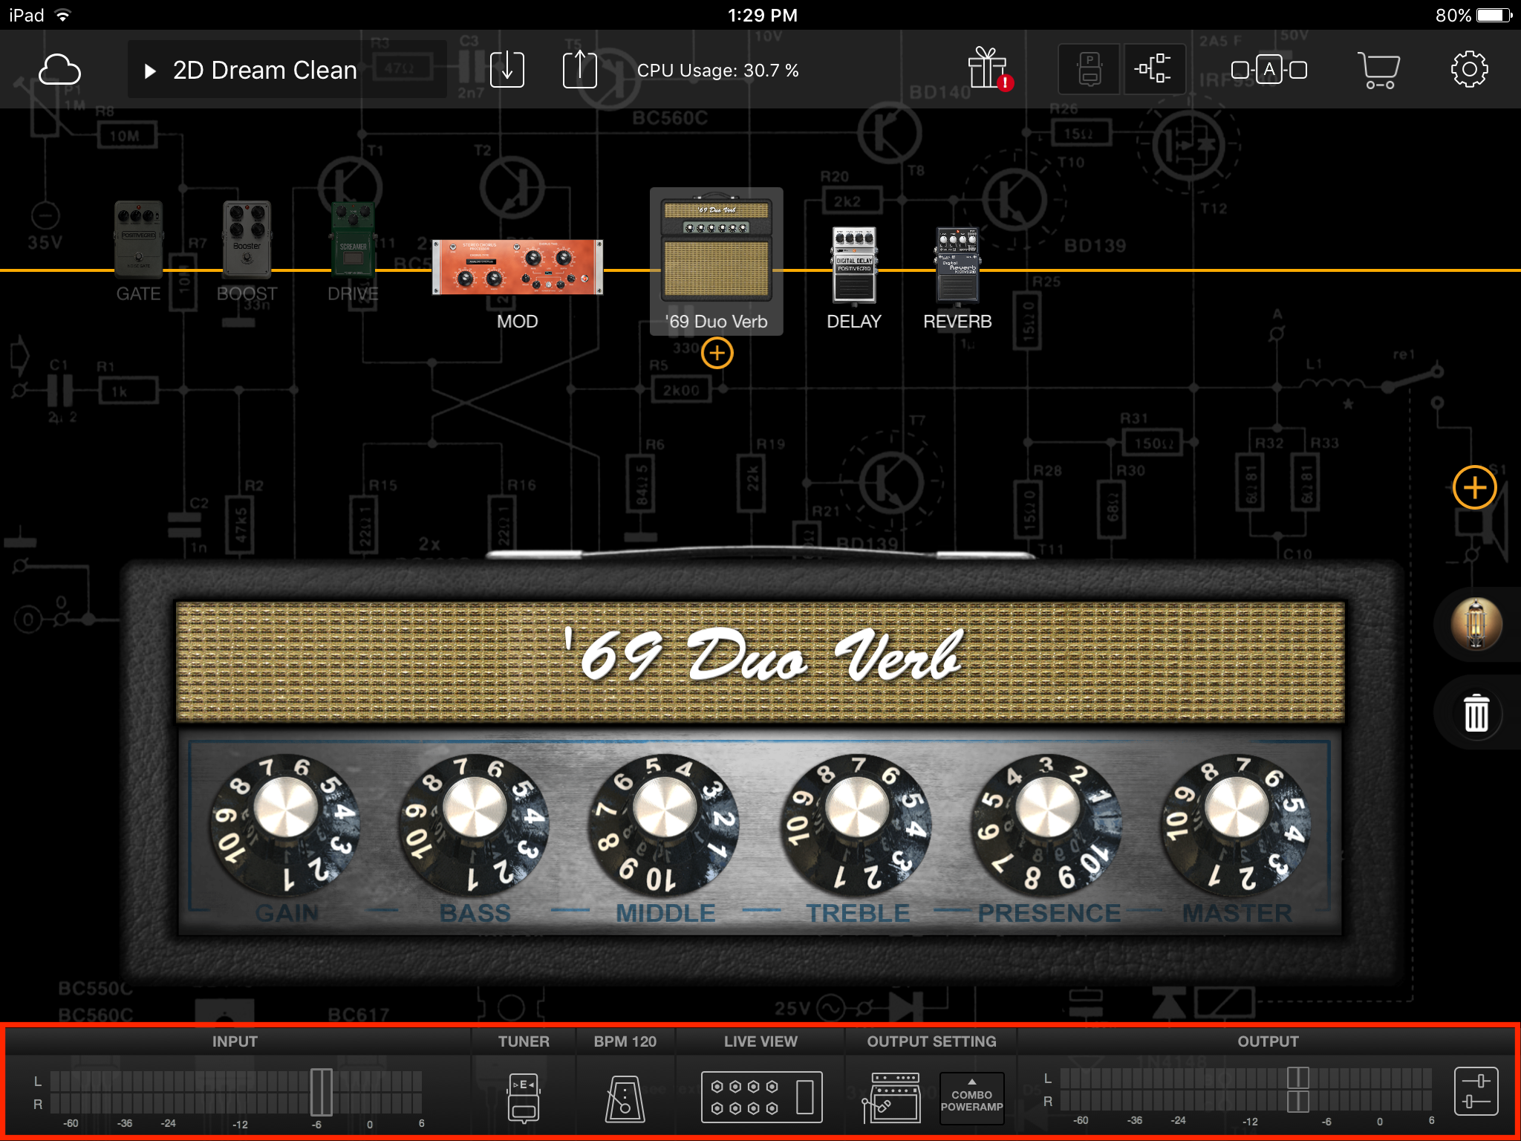Toggle the BOOST pedal on

coord(247,239)
